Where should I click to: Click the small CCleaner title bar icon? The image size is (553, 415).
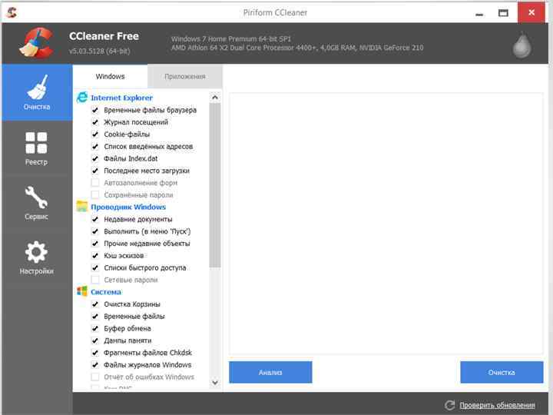(x=12, y=13)
